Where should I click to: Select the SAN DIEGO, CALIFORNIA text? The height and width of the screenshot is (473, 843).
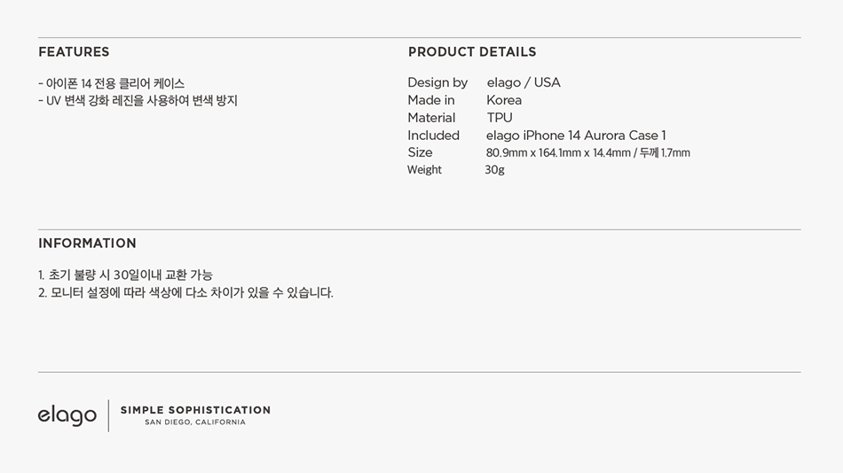pyautogui.click(x=195, y=423)
